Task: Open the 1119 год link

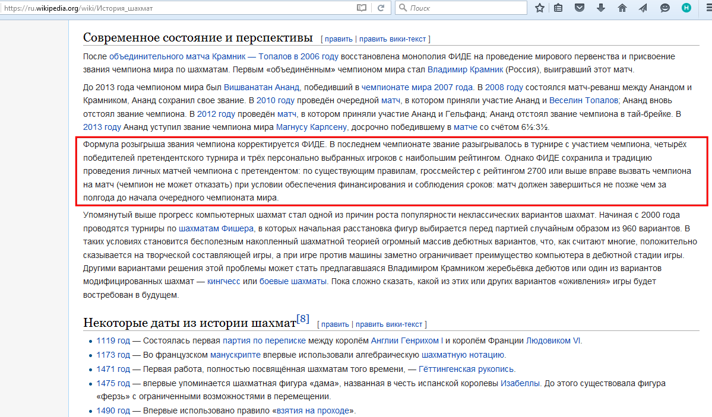Action: [x=113, y=340]
